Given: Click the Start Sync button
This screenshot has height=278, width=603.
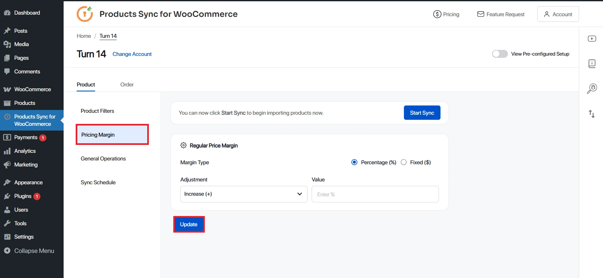Looking at the screenshot, I should pos(422,113).
